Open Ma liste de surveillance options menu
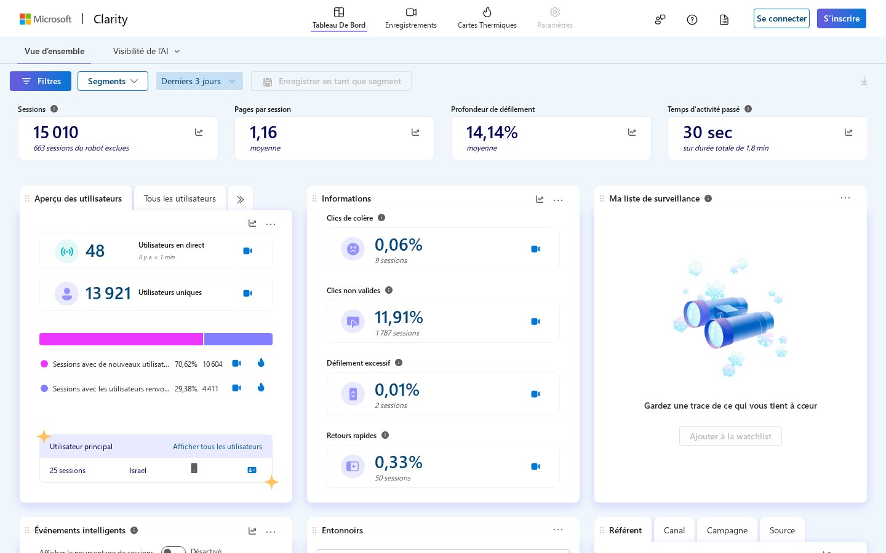Screen dimensions: 886x553 [845, 198]
